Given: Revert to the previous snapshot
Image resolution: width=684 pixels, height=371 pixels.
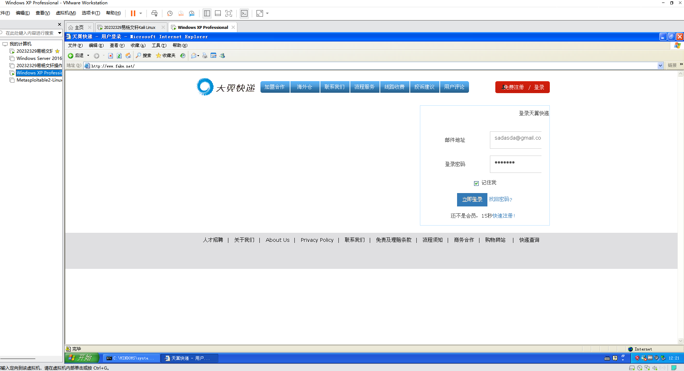Looking at the screenshot, I should click(181, 13).
